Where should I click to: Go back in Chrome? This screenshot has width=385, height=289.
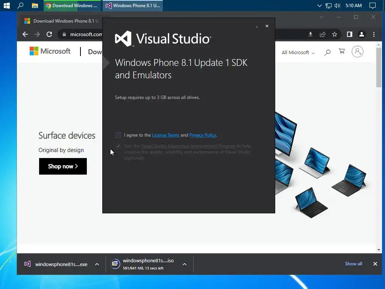pyautogui.click(x=25, y=34)
